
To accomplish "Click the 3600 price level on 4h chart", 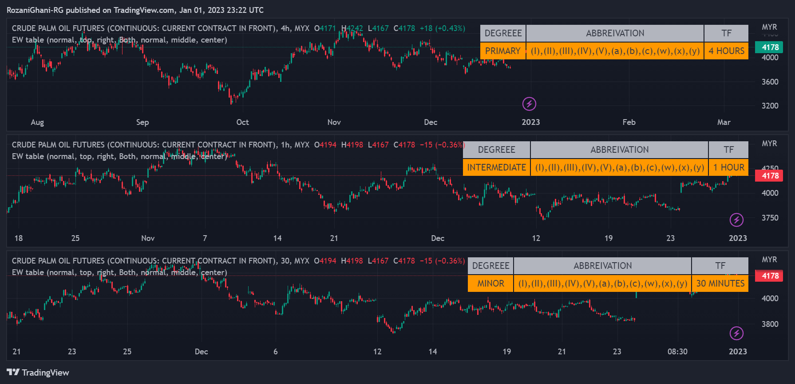I will click(770, 82).
